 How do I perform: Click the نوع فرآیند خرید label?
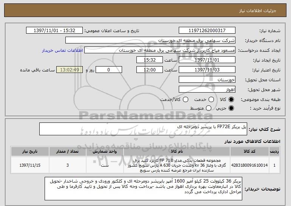coord(265,108)
